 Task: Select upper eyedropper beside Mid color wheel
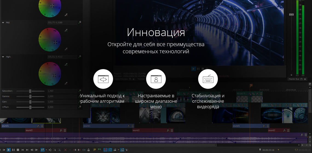coord(66,30)
